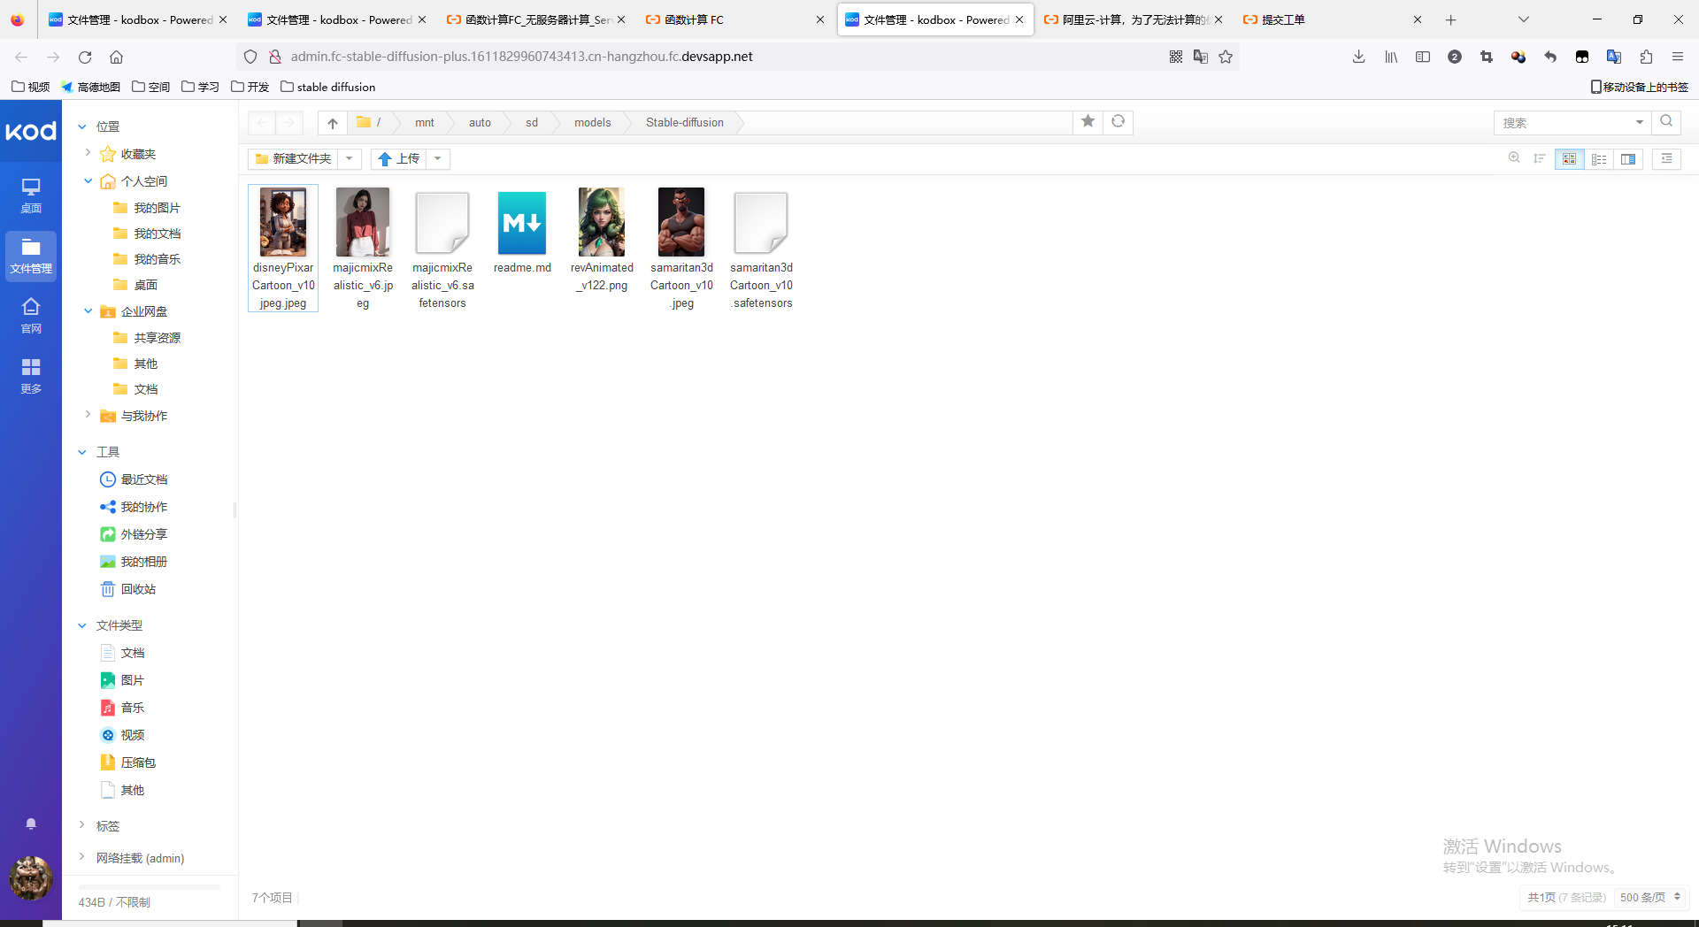Screen dimensions: 1699x927
Task: Switch to split column view
Action: 1628,159
